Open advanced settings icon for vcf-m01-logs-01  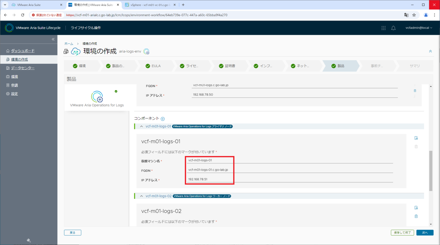[x=416, y=138]
